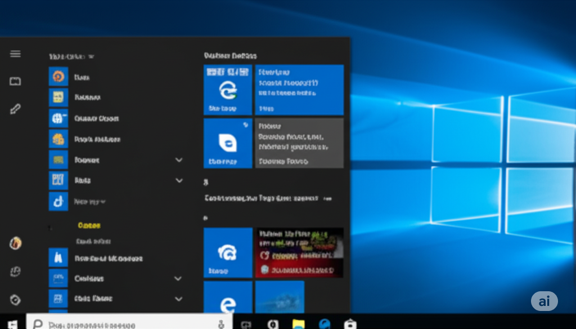Viewport: 576px width, 329px height.
Task: Open the dark red news tile
Action: click(x=299, y=252)
